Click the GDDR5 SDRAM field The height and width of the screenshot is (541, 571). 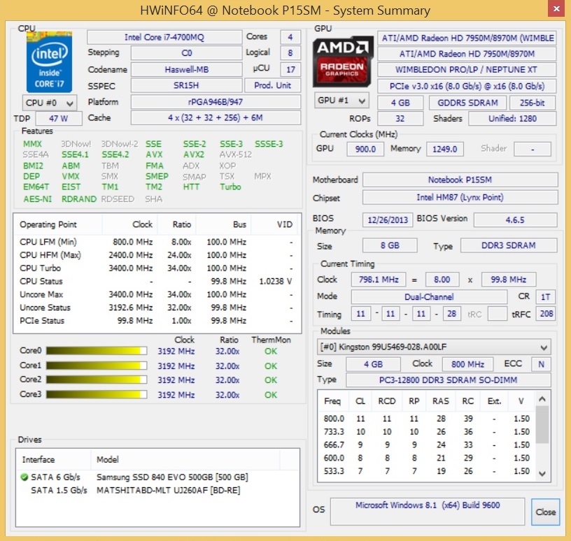(467, 103)
